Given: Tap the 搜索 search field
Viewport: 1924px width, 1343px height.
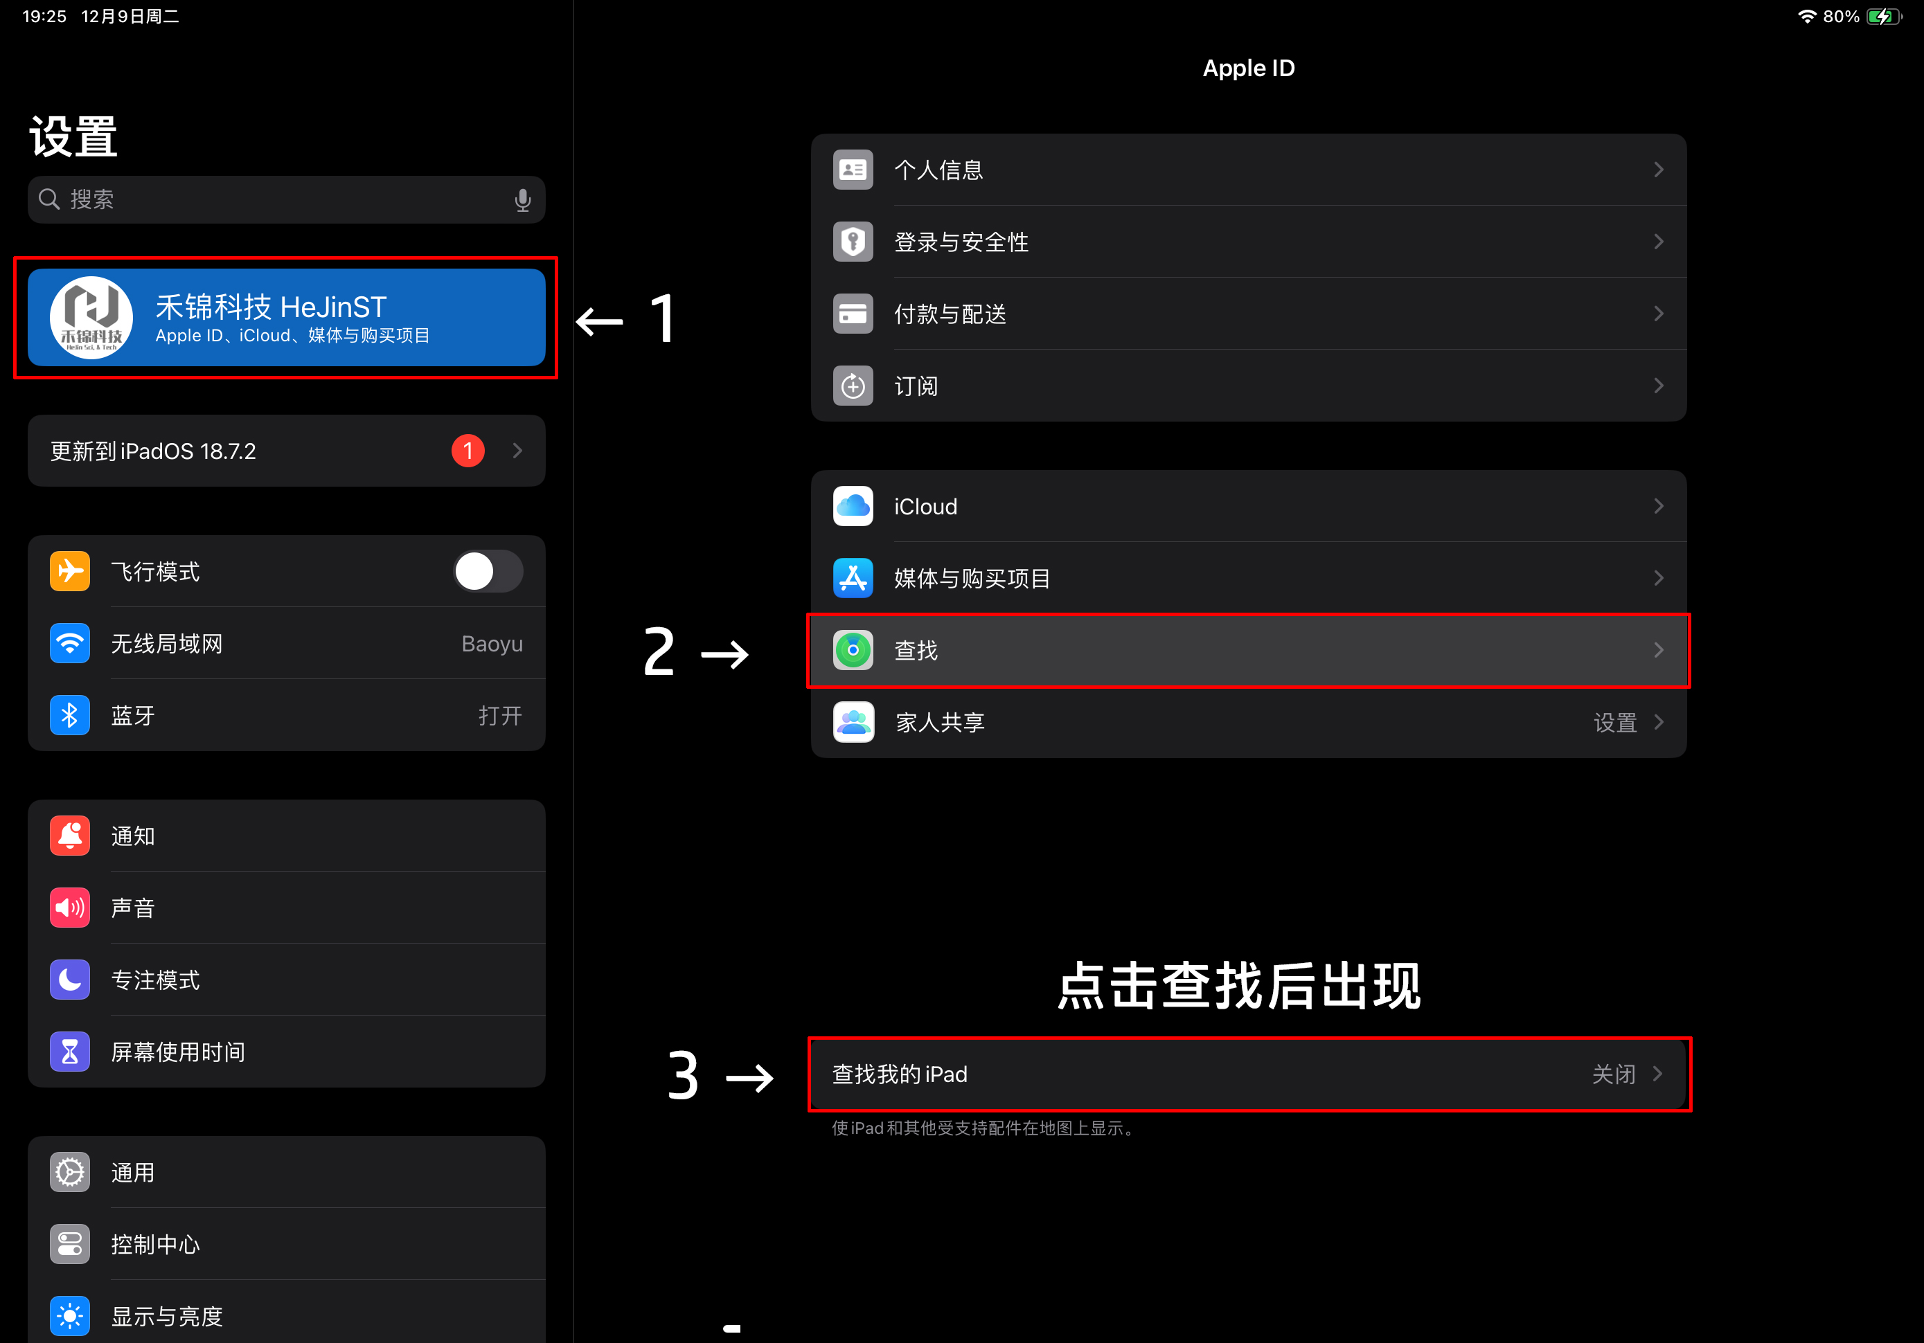Looking at the screenshot, I should click(287, 200).
